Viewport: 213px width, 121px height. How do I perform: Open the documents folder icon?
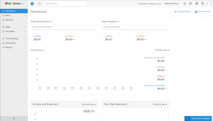(191, 3)
